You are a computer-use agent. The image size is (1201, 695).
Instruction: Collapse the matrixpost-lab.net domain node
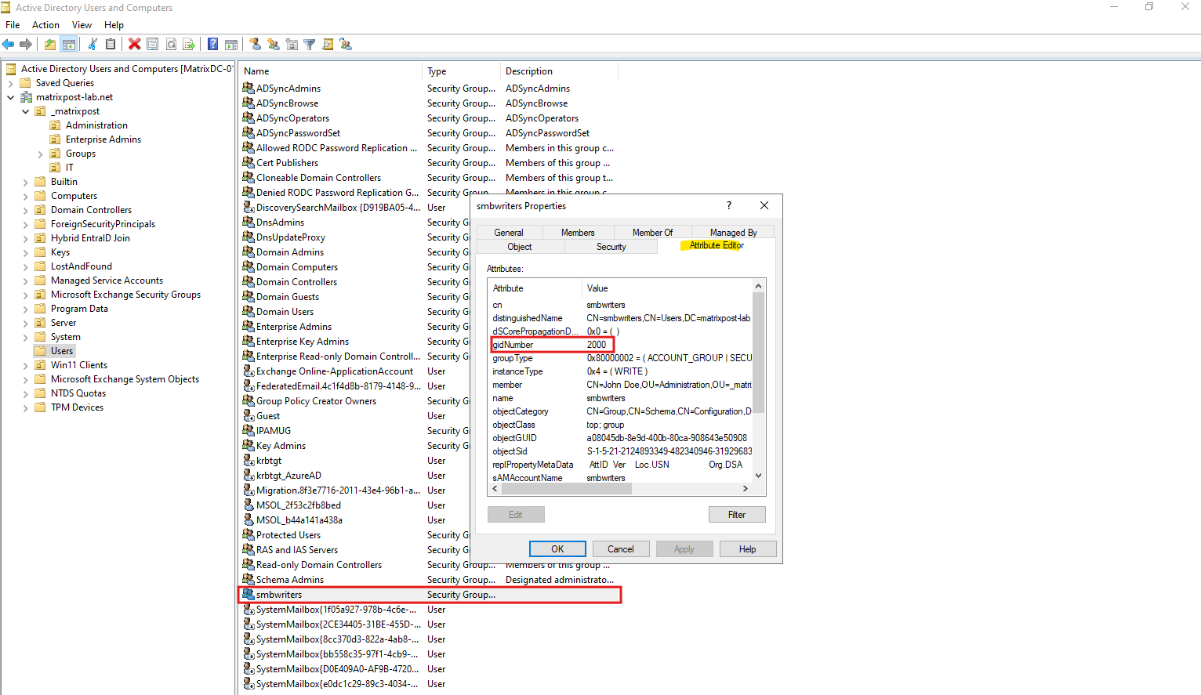pyautogui.click(x=10, y=97)
